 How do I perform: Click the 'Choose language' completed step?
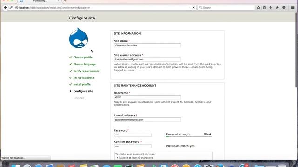coord(85,64)
